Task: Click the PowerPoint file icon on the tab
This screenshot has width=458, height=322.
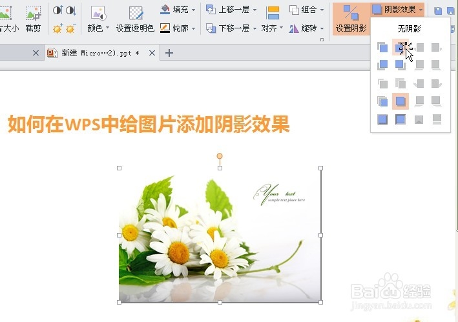Action: pos(52,53)
